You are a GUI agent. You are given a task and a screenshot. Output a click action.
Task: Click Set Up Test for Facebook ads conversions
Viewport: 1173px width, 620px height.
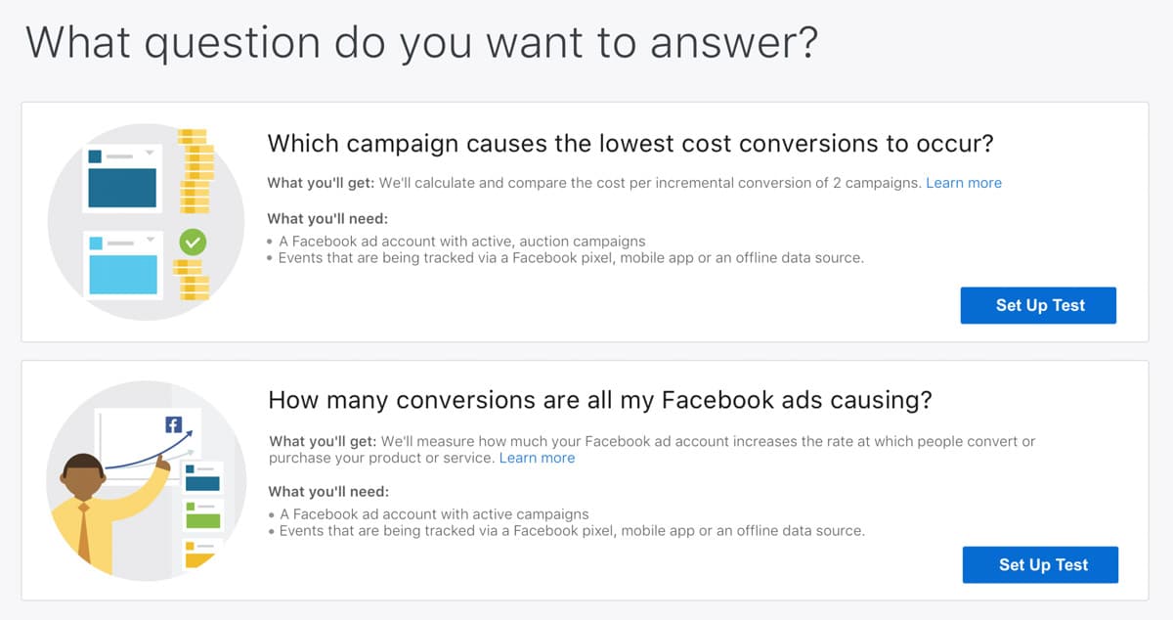pos(1042,564)
